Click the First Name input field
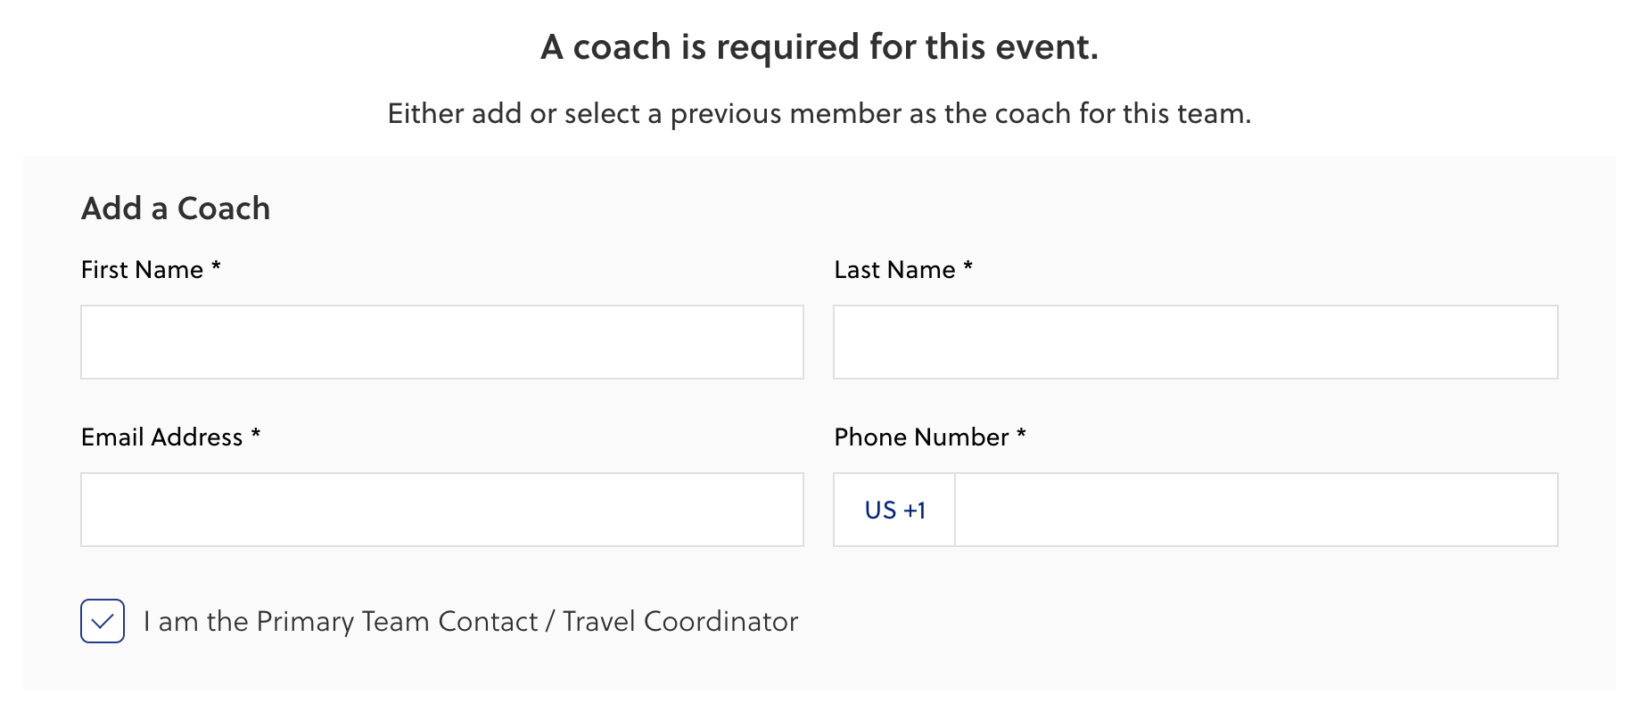Screen dimensions: 1639x711 click(441, 342)
